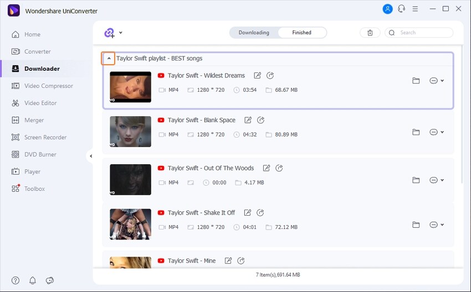Viewport: 471px width, 292px height.
Task: Switch to the Downloading tab
Action: [x=254, y=33]
